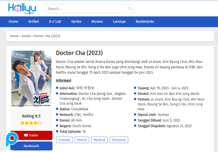This screenshot has height=152, width=218.
Task: Select the Comedy genre tag
Action: pyautogui.click(x=64, y=140)
